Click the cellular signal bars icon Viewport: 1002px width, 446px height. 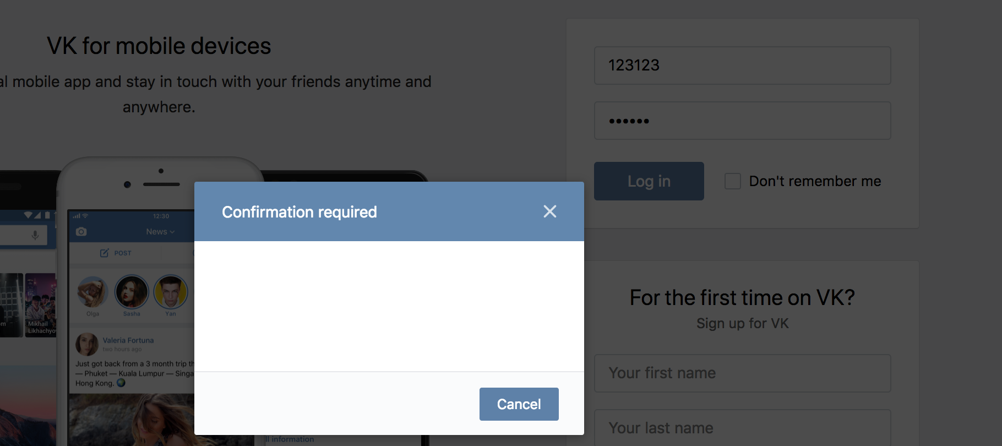[x=77, y=216]
